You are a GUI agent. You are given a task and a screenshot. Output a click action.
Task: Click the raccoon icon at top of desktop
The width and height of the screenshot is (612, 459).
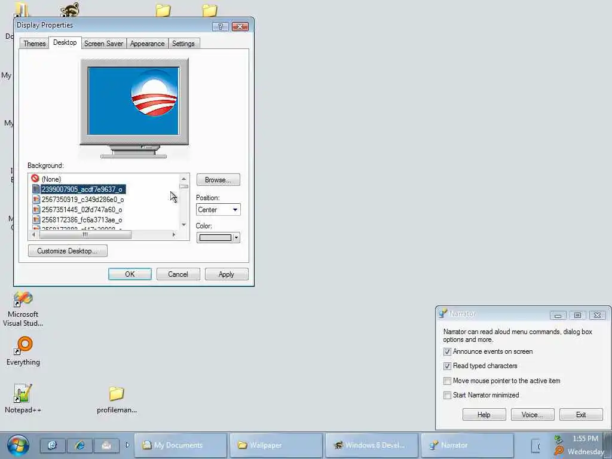71,10
